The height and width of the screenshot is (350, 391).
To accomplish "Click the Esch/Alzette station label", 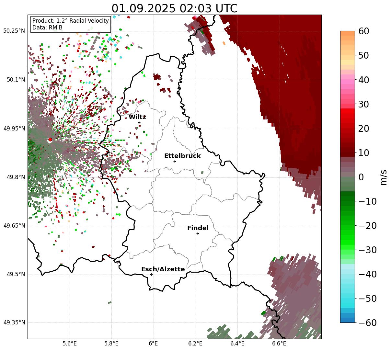I will 163,269.
